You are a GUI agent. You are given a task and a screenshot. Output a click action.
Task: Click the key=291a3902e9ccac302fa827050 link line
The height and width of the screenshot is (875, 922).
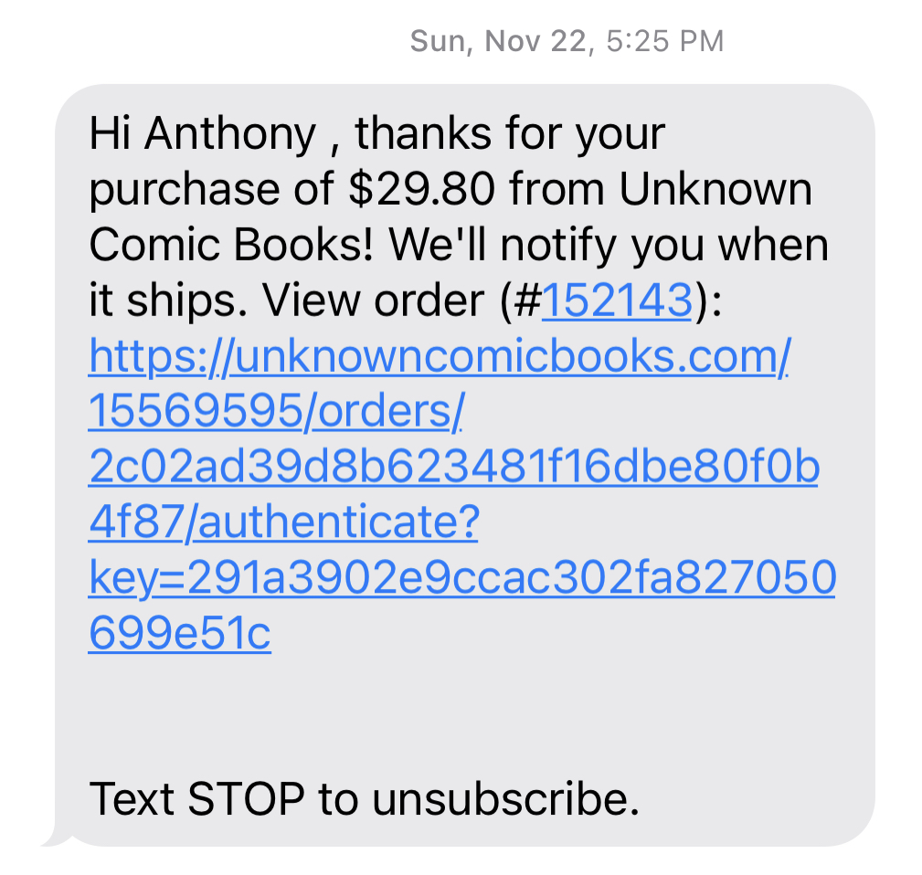point(462,578)
